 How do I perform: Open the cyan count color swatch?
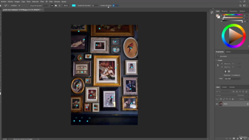click(x=74, y=5)
